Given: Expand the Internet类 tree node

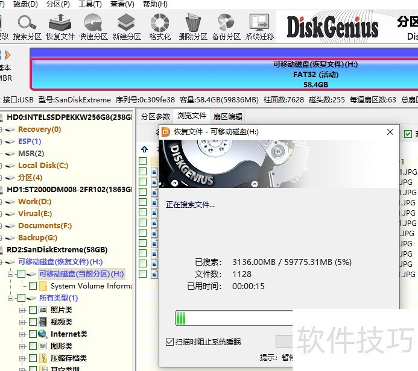Looking at the screenshot, I should pos(22,334).
